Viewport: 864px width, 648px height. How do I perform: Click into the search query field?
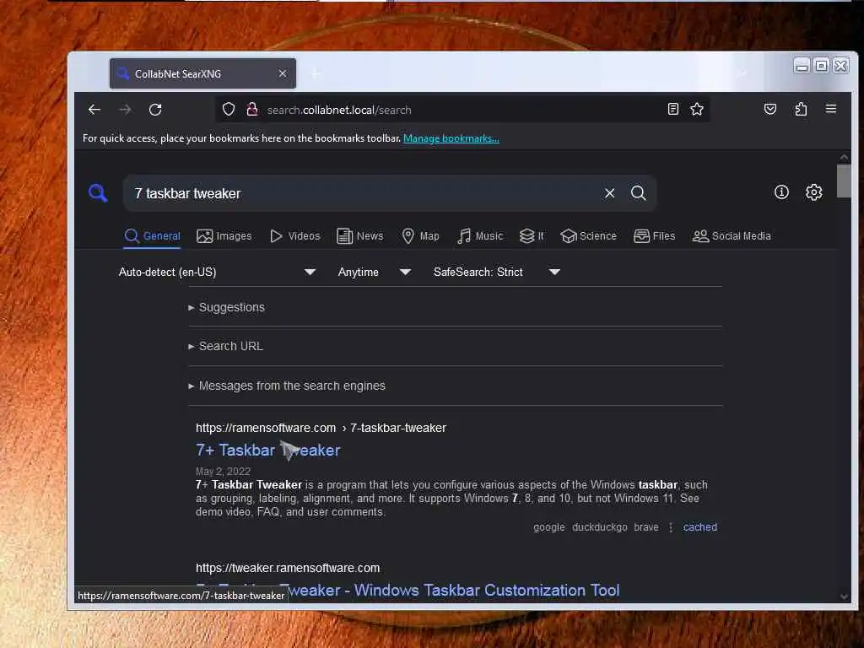[364, 193]
